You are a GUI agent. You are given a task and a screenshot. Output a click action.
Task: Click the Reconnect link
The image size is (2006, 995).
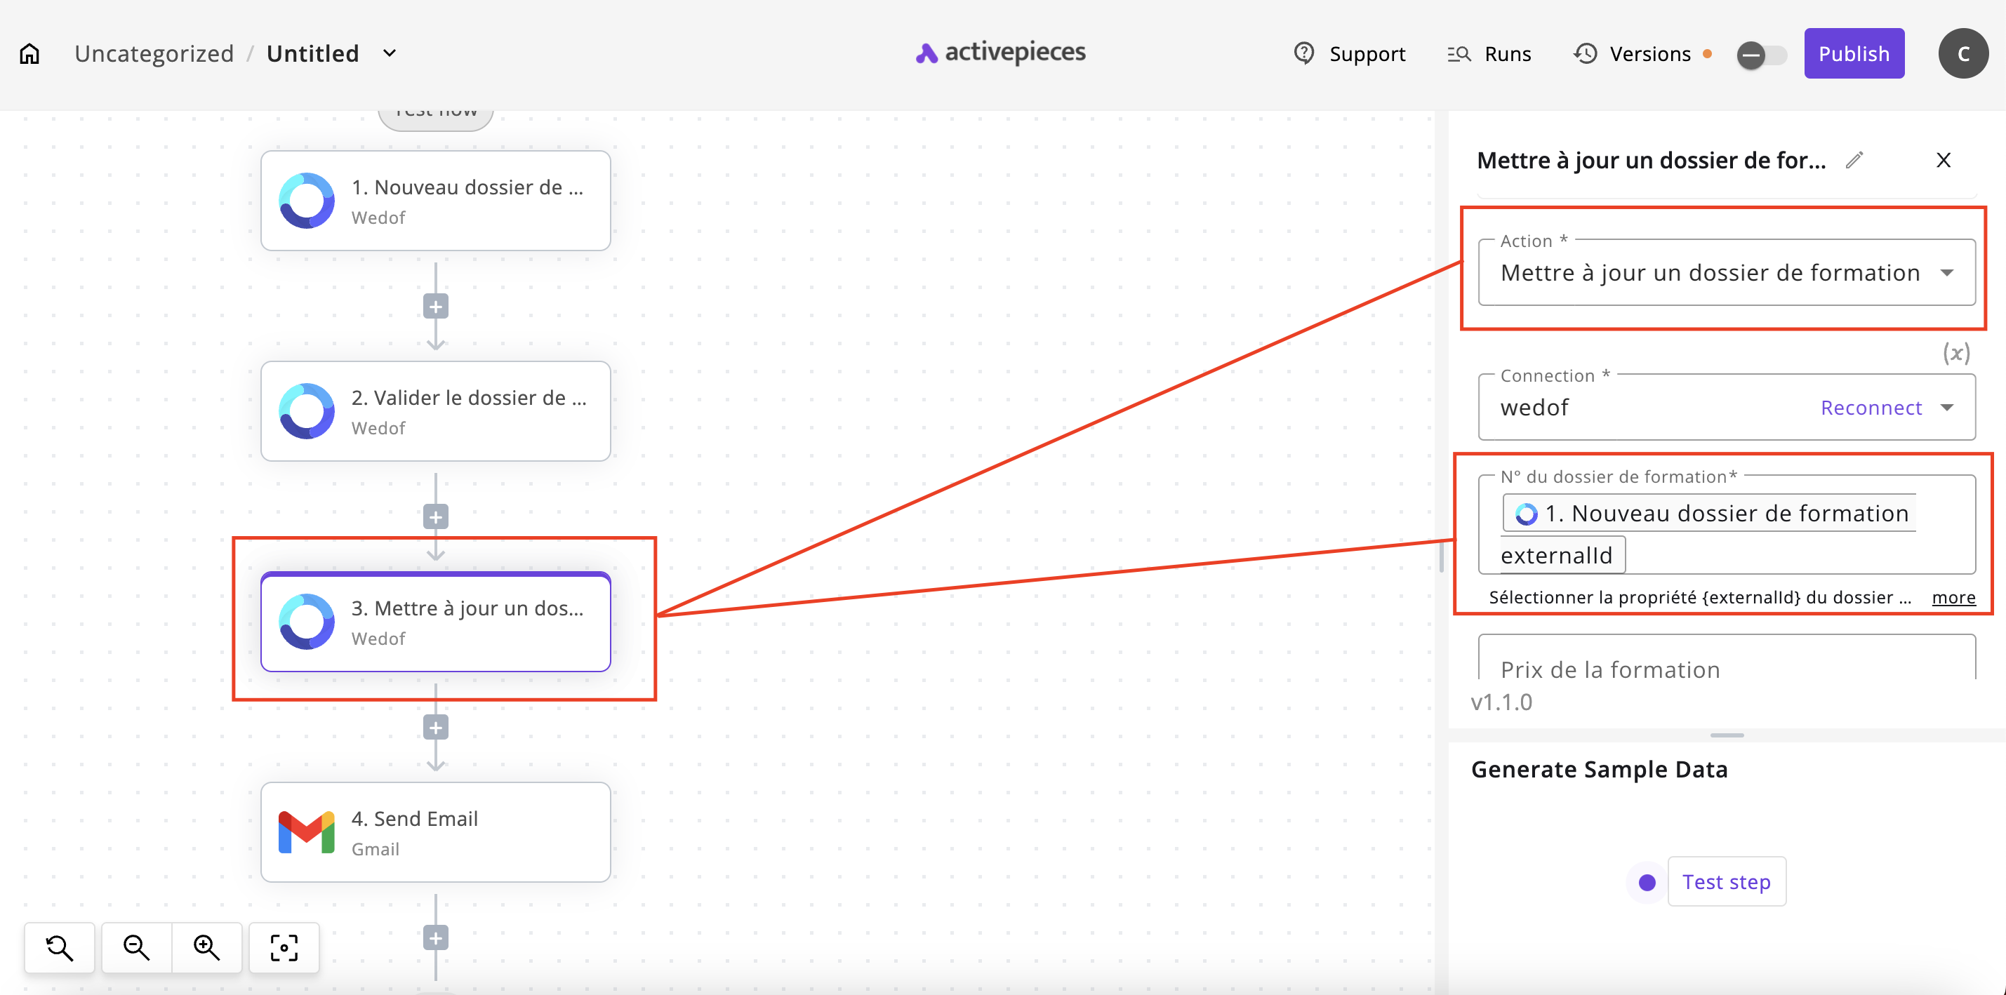(1871, 407)
